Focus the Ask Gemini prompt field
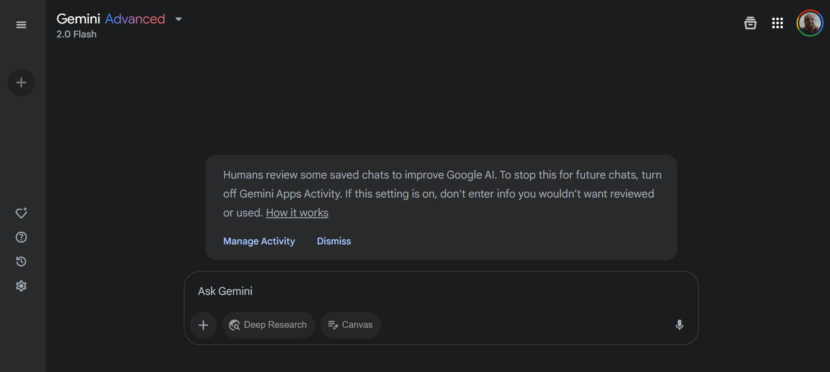 click(x=441, y=291)
